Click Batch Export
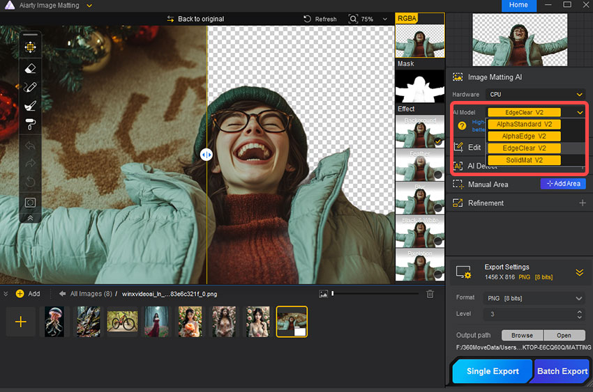Image resolution: width=593 pixels, height=392 pixels. 561,371
